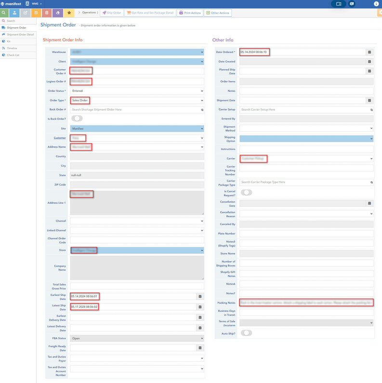Click search icon in Back Order field
Image resolution: width=382 pixels, height=383 pixels.
(202, 110)
